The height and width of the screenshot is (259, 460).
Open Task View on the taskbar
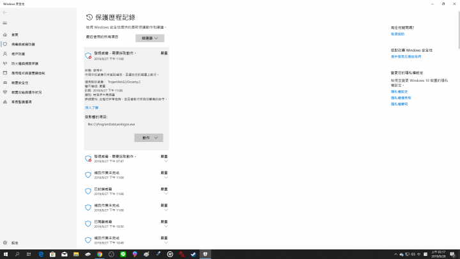pyautogui.click(x=29, y=255)
